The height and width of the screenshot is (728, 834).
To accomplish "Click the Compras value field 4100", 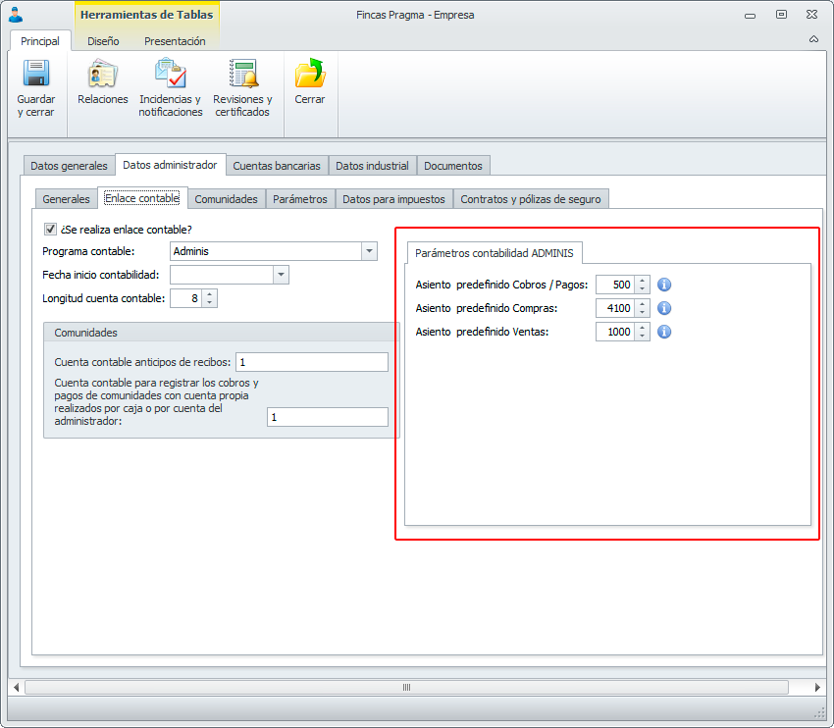I will click(x=615, y=308).
